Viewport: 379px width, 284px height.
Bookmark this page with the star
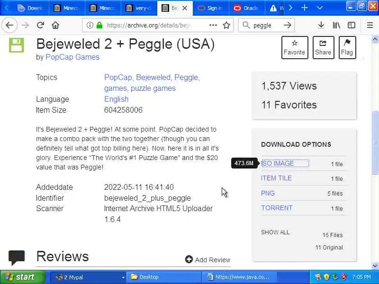pos(226,25)
